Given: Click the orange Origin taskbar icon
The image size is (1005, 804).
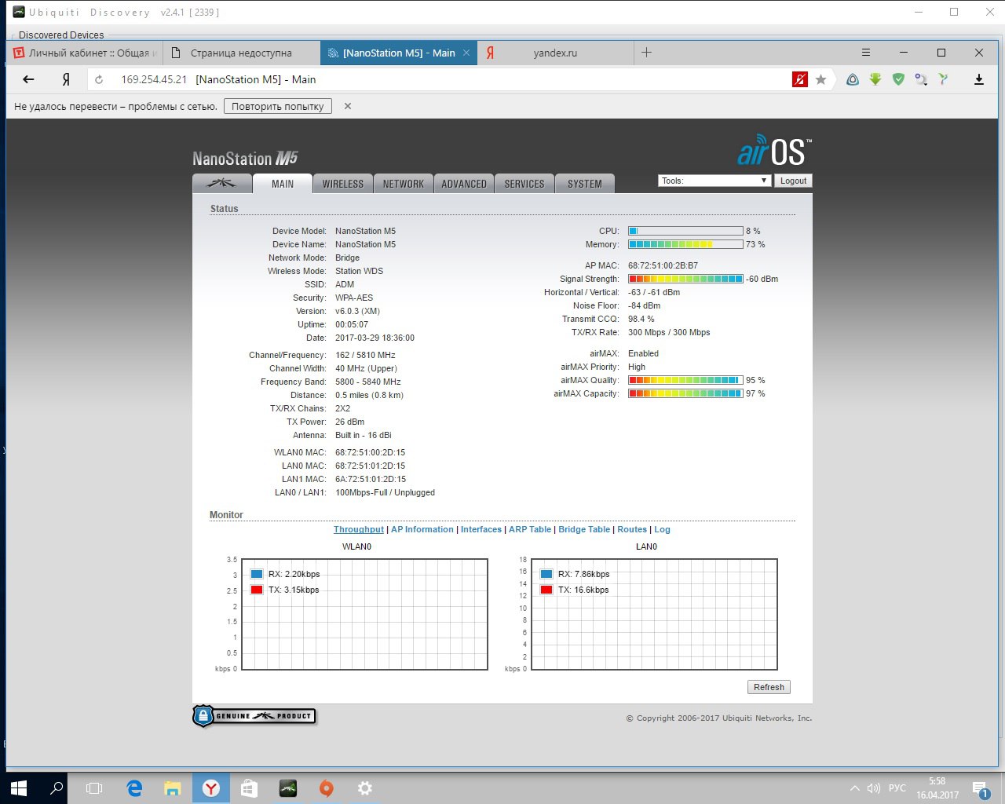Looking at the screenshot, I should [x=327, y=788].
